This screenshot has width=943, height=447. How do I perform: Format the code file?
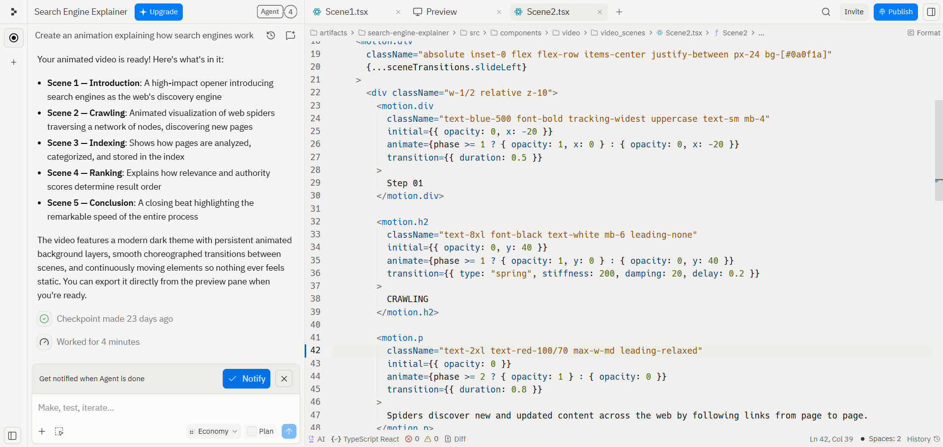924,33
